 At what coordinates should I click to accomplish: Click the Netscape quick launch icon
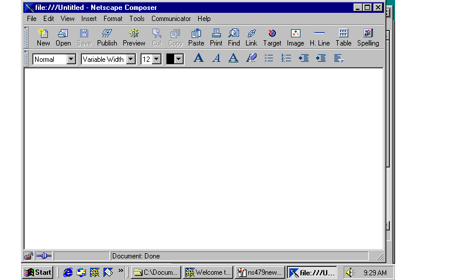click(x=95, y=272)
